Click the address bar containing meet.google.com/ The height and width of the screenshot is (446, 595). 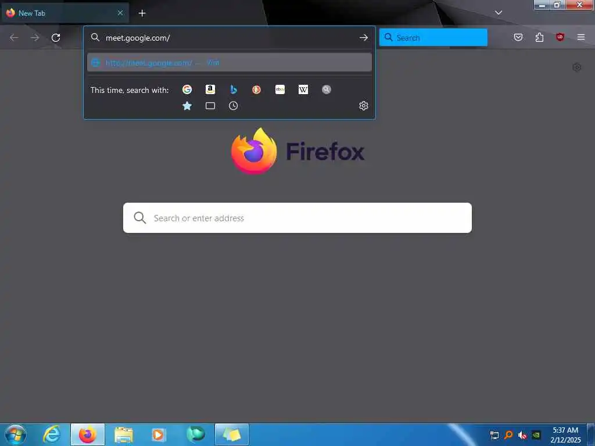pos(229,38)
